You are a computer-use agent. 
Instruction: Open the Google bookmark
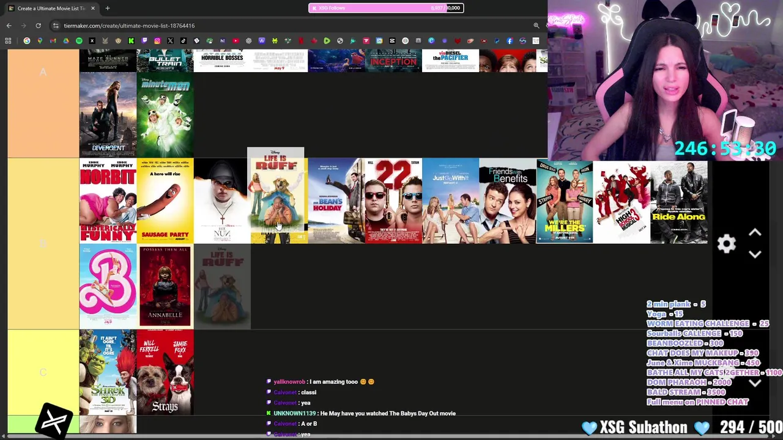[27, 41]
